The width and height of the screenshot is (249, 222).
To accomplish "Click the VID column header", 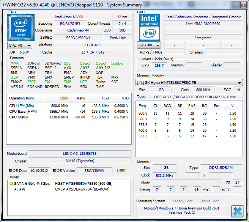I will click(x=121, y=98).
